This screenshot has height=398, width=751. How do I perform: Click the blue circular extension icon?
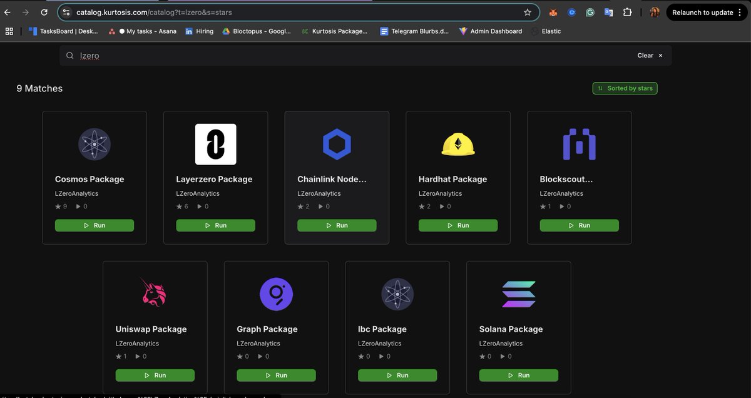[x=572, y=12]
